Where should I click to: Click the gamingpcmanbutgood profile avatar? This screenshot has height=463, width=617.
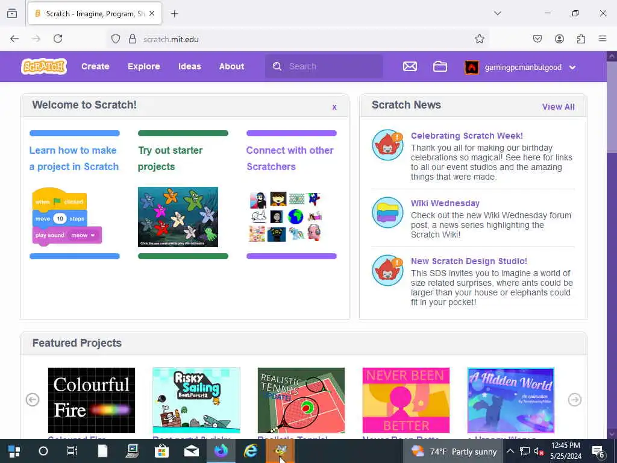coord(472,67)
